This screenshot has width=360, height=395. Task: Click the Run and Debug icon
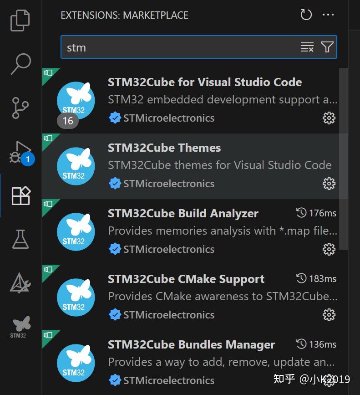(20, 150)
